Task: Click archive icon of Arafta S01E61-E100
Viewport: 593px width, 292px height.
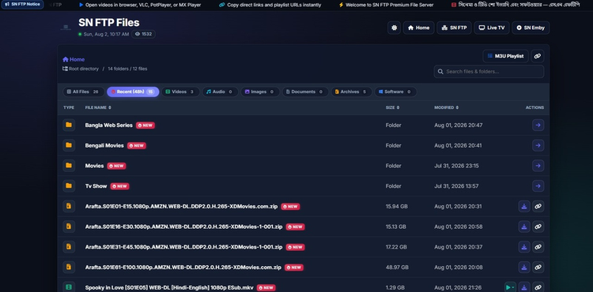Action: coord(69,268)
